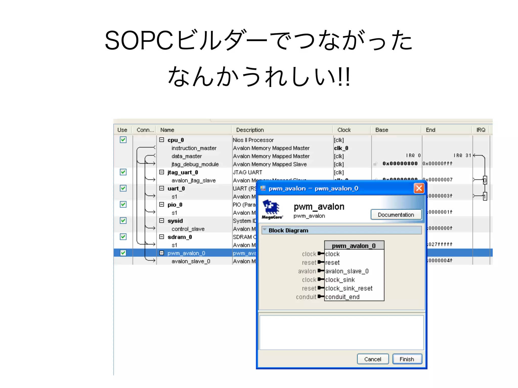Click the clock_sink port connector

click(x=321, y=279)
